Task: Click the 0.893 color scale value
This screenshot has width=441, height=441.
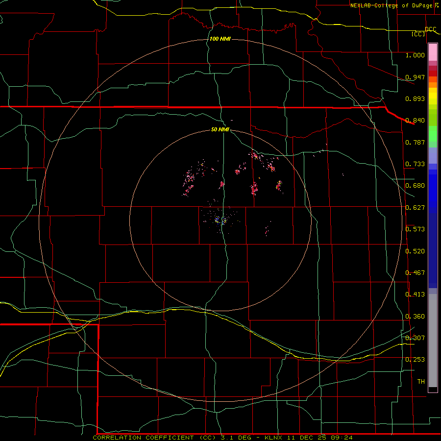Action: [x=415, y=98]
